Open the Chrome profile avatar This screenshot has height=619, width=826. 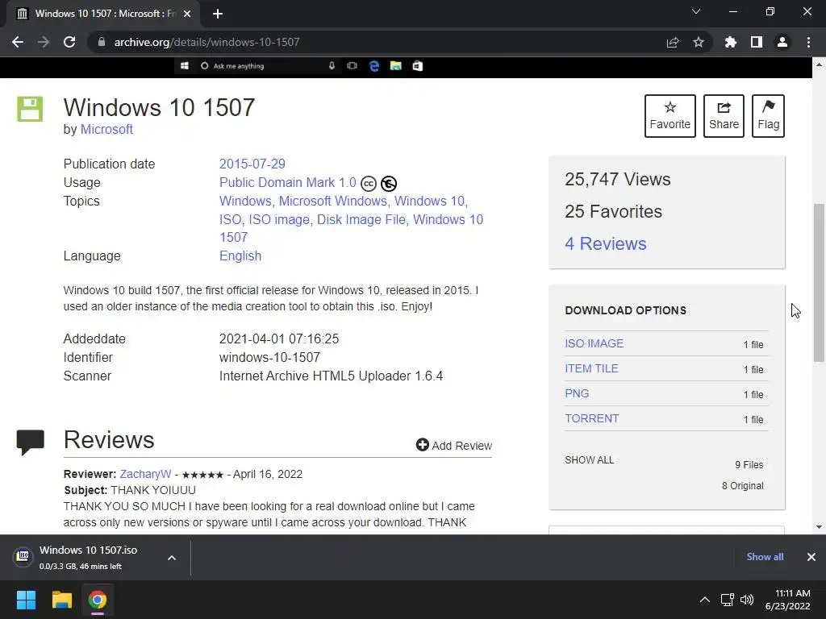pos(782,42)
